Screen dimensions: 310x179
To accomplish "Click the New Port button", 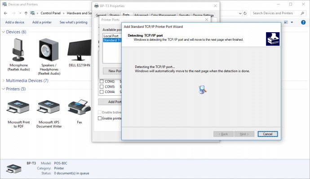I will coord(112,71).
